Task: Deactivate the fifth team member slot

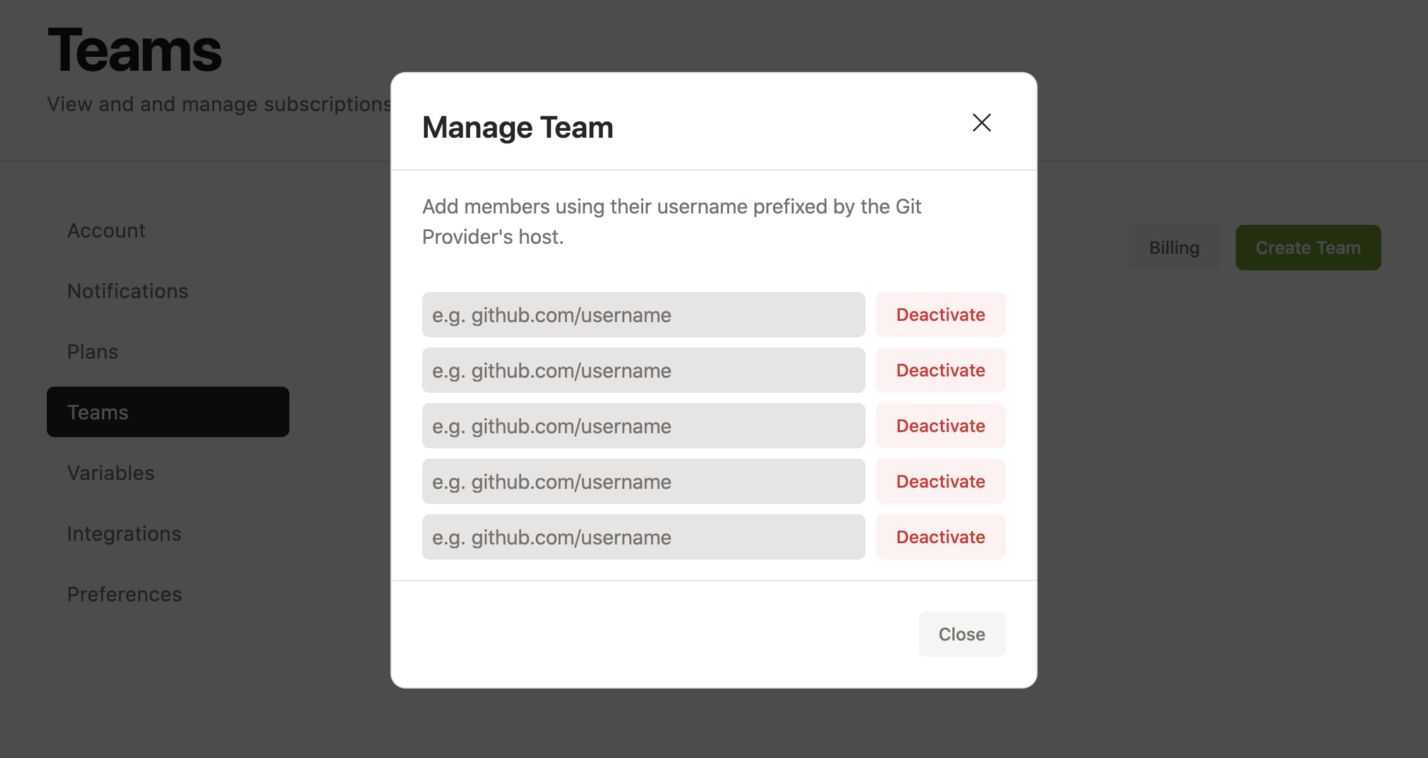Action: pos(940,537)
